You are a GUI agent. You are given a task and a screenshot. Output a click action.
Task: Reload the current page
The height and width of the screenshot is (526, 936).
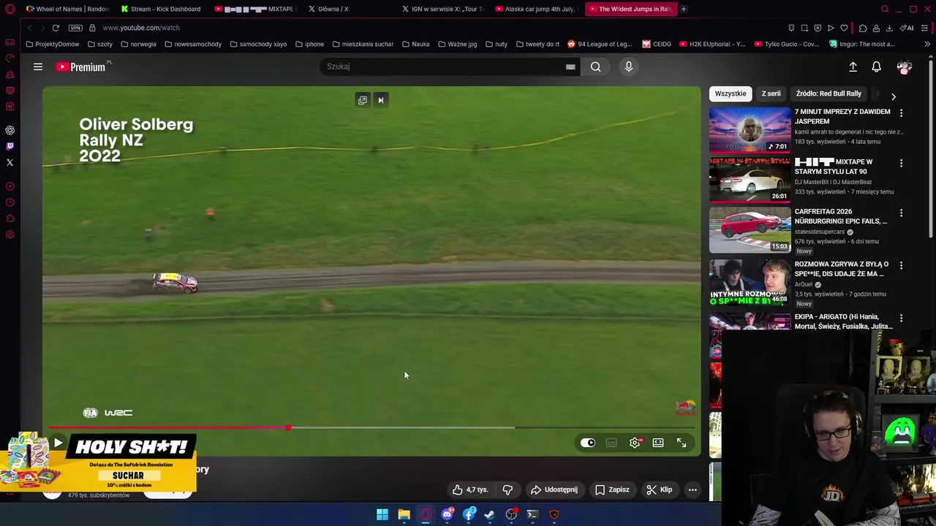coord(56,28)
